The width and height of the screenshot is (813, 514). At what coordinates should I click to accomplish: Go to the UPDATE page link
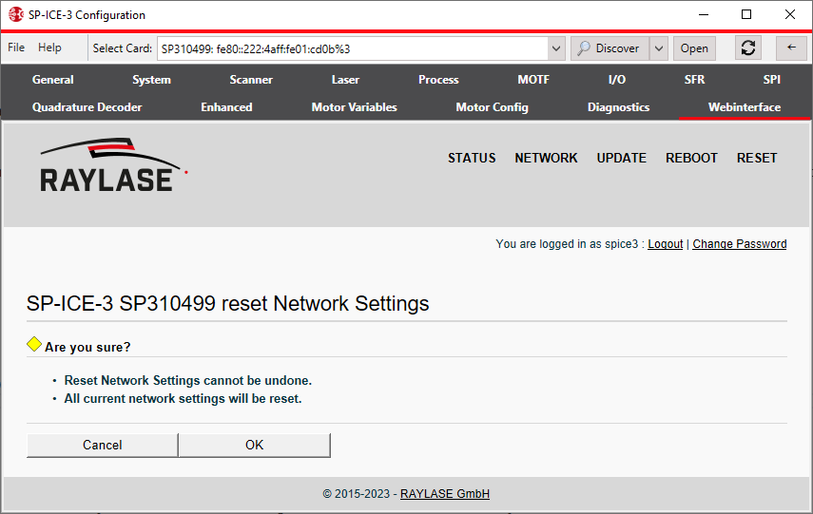[622, 158]
